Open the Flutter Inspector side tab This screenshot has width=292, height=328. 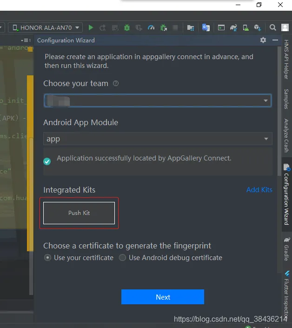(287, 295)
